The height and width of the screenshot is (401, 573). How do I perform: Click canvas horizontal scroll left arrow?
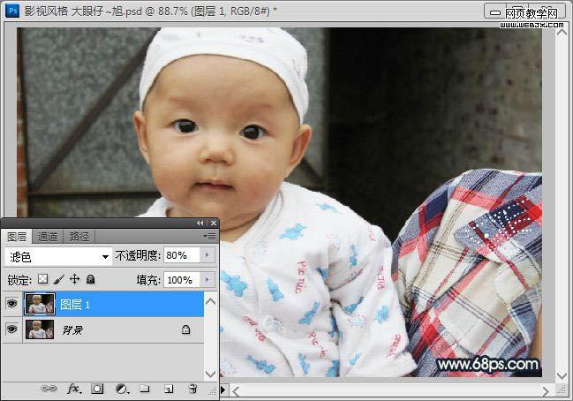coord(236,391)
